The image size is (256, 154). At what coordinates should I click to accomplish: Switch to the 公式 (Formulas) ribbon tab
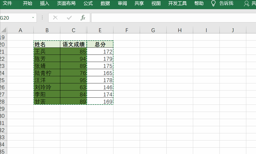pos(88,4)
